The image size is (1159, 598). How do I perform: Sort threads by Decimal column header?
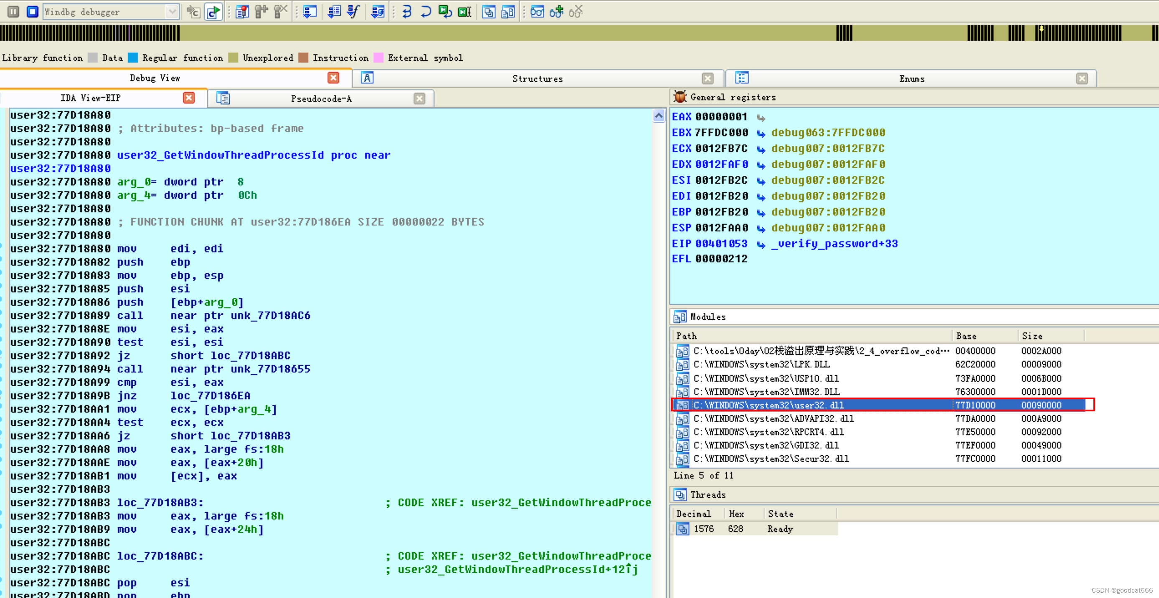click(x=698, y=514)
